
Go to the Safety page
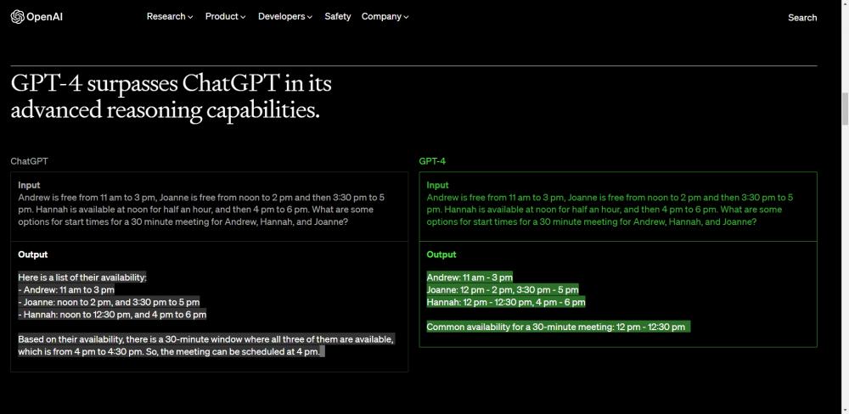337,17
